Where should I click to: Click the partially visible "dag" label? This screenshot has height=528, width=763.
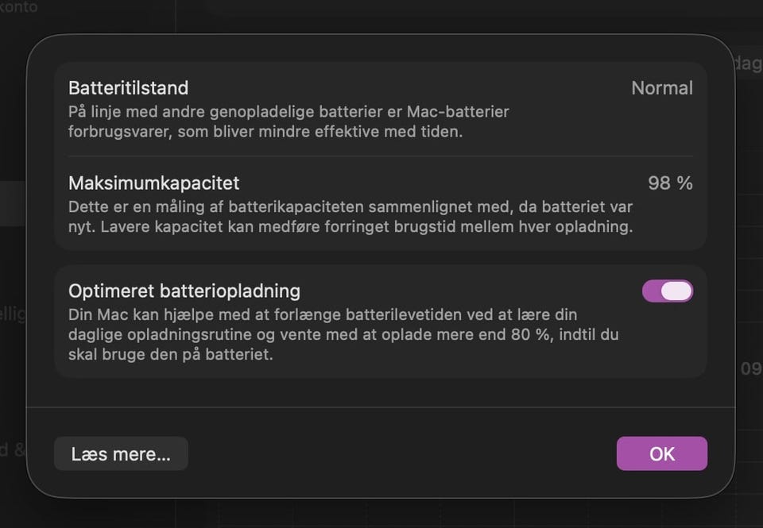pyautogui.click(x=746, y=64)
